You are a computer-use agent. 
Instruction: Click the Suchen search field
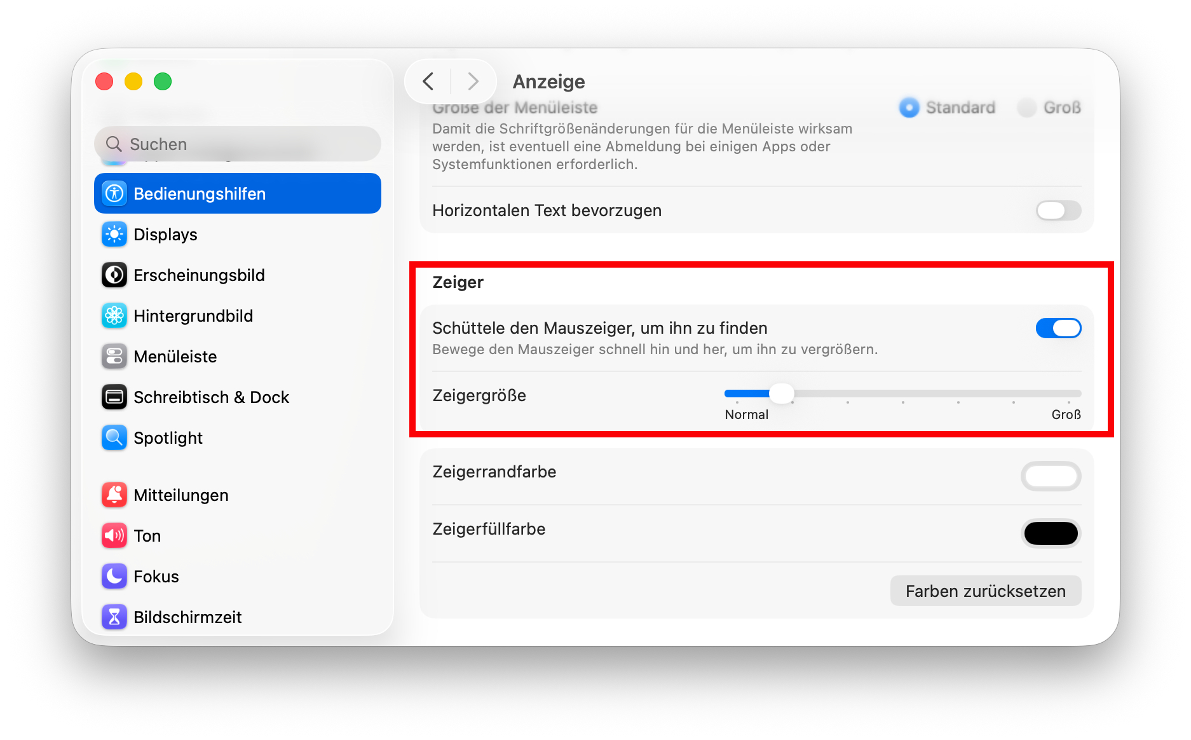tap(237, 144)
